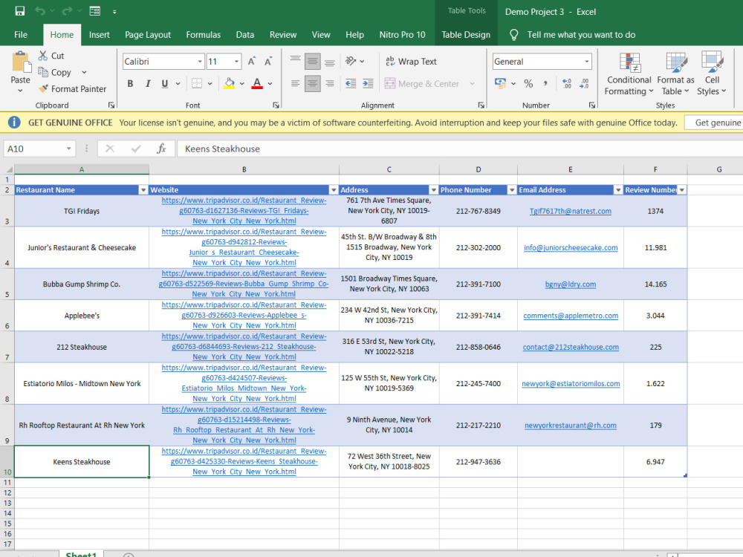Increase font size with the larger A icon
The height and width of the screenshot is (557, 743).
point(252,62)
